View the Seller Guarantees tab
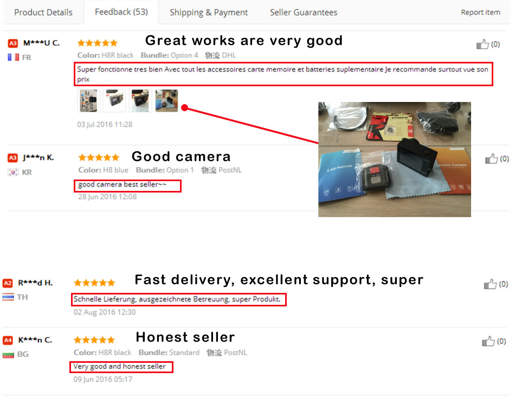 point(304,12)
